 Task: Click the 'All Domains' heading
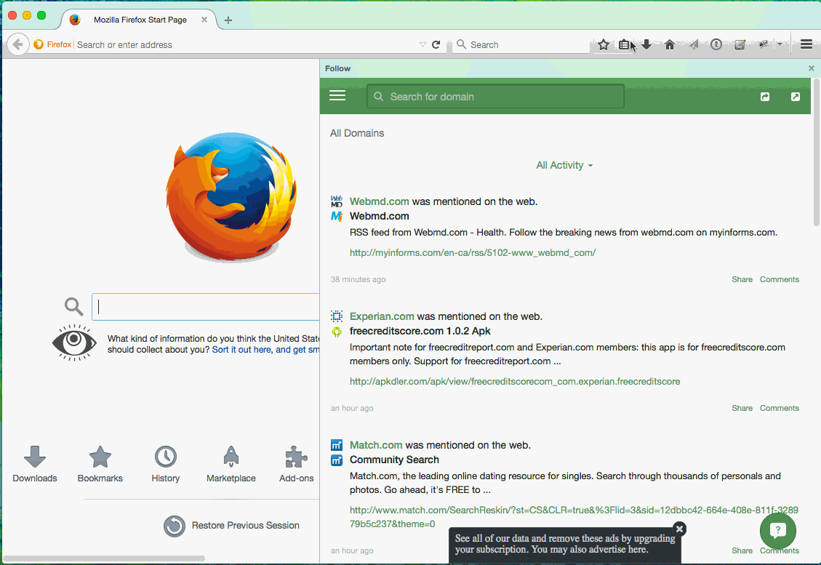[x=356, y=133]
